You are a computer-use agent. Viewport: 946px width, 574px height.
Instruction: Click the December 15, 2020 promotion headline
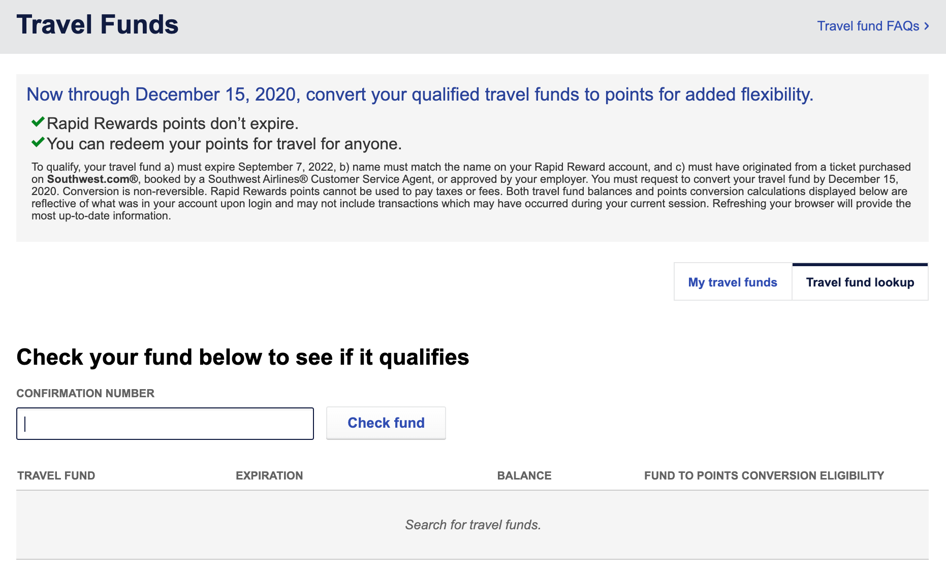click(420, 94)
